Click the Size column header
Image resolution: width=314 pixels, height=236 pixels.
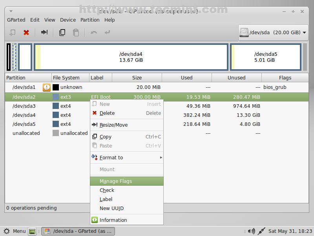pyautogui.click(x=137, y=77)
